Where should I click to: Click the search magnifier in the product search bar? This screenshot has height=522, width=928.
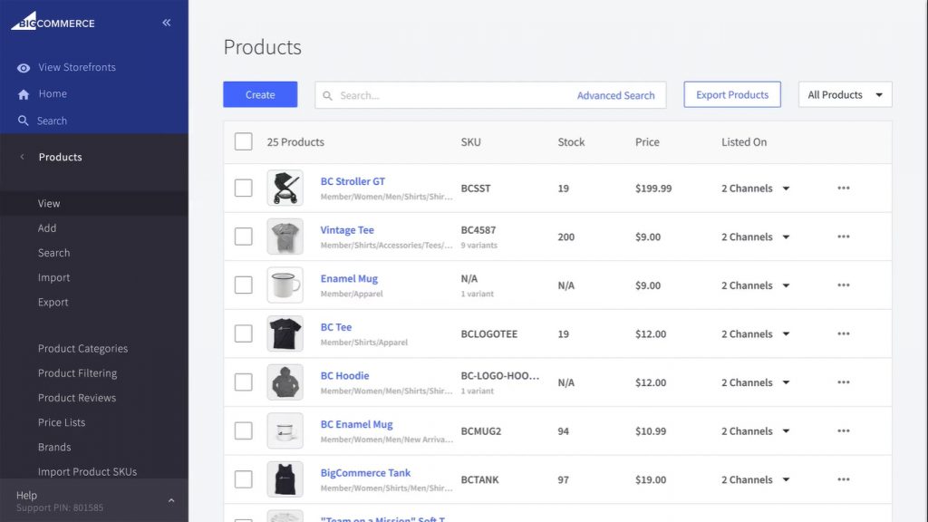326,94
